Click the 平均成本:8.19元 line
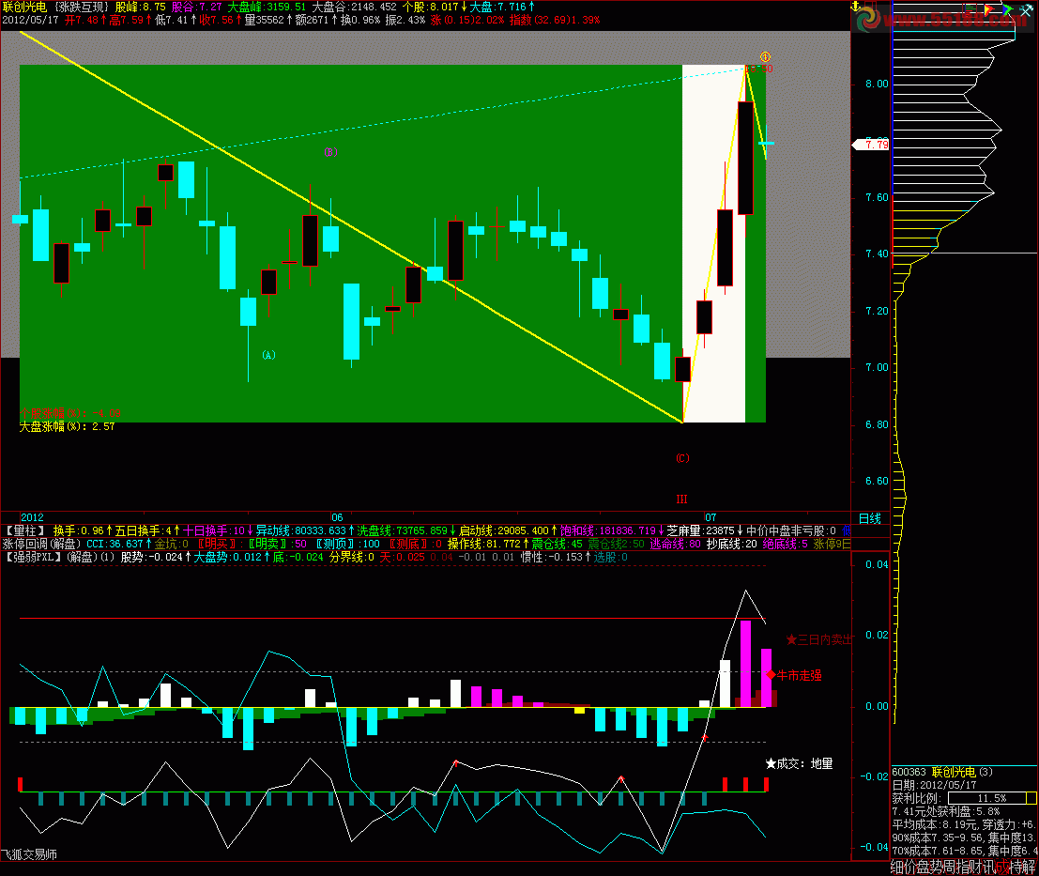The width and height of the screenshot is (1039, 876). pos(936,825)
